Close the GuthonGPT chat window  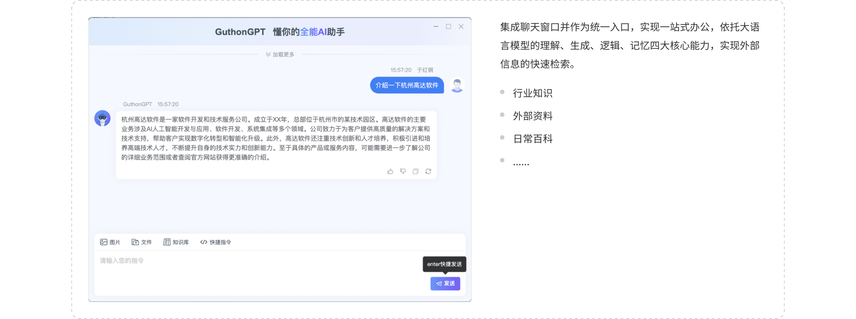[461, 27]
